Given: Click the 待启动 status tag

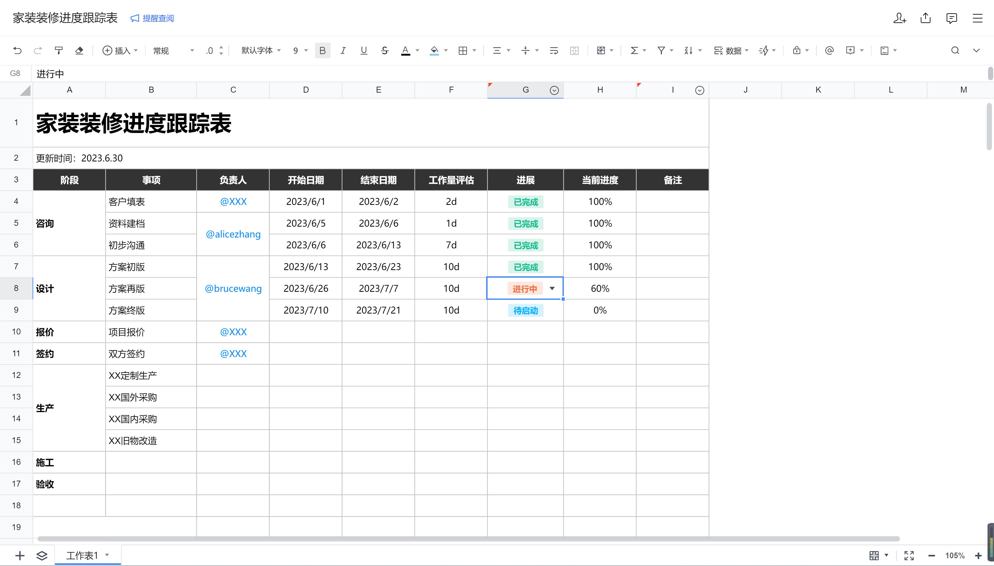Looking at the screenshot, I should click(525, 310).
